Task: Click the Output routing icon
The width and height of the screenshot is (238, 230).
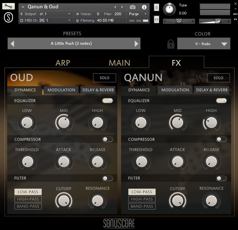Action: click(x=21, y=14)
